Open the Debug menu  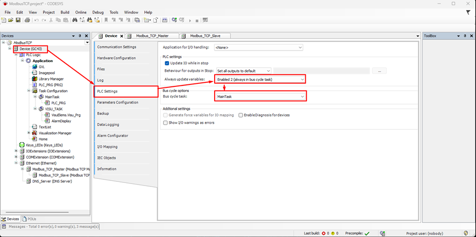click(98, 13)
